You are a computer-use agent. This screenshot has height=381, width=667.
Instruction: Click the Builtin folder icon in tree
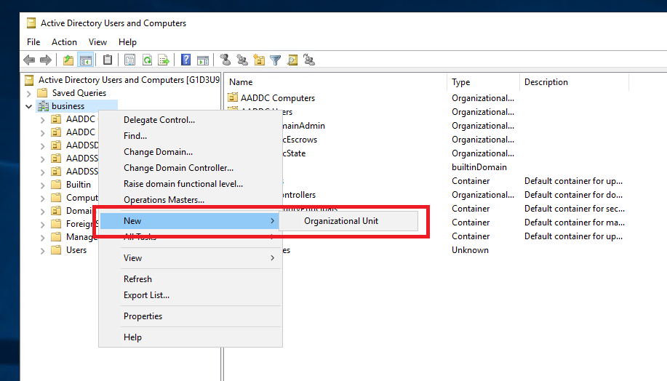pos(56,185)
